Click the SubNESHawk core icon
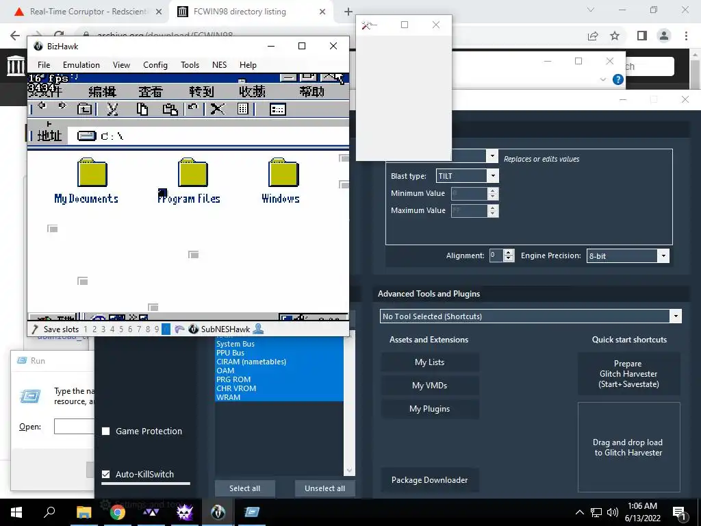The height and width of the screenshot is (526, 701). pos(194,329)
